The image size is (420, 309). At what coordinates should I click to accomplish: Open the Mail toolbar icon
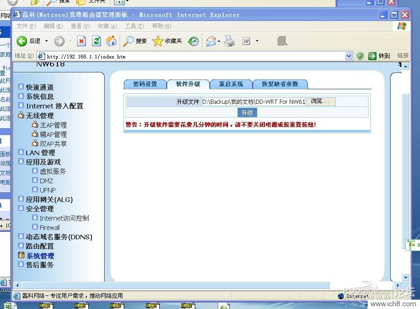click(x=211, y=41)
